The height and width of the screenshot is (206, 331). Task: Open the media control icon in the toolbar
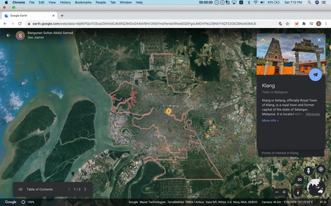click(311, 24)
